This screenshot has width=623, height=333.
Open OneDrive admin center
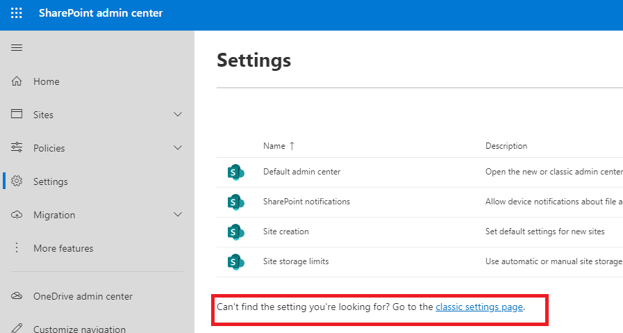[x=83, y=296]
